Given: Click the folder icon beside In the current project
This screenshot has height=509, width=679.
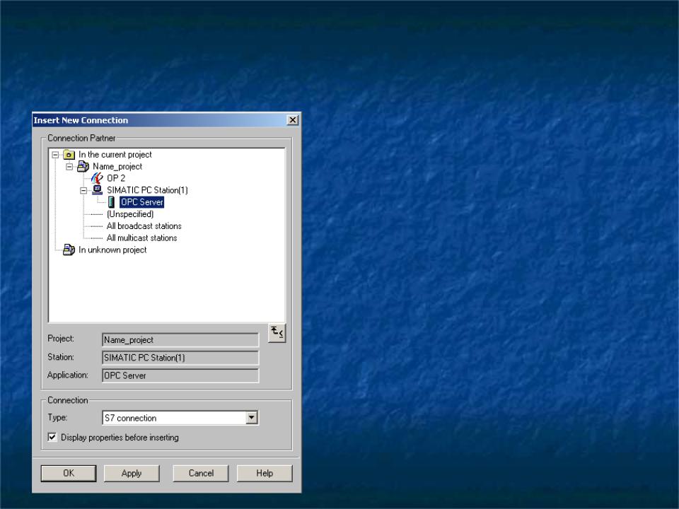Looking at the screenshot, I should coord(69,155).
